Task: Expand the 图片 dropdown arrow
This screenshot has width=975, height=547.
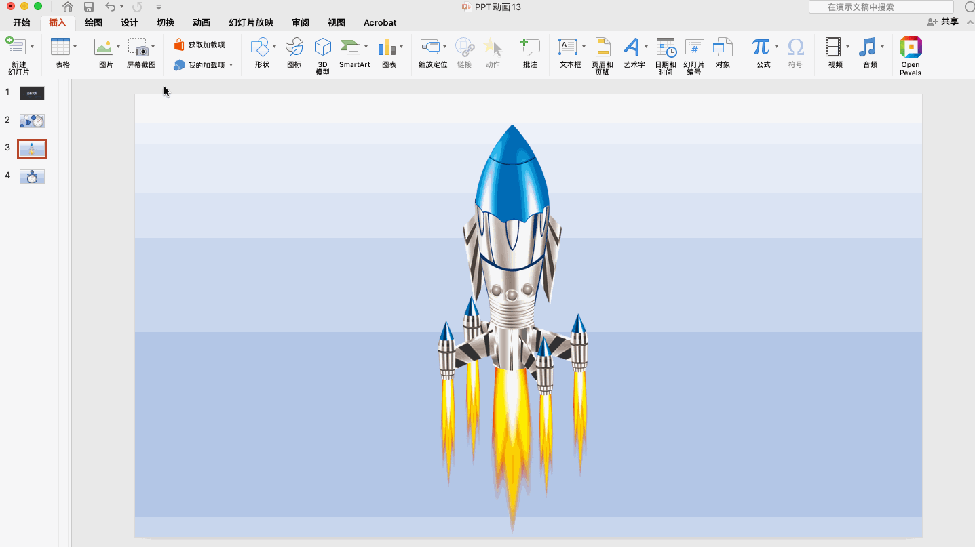Action: [x=118, y=47]
